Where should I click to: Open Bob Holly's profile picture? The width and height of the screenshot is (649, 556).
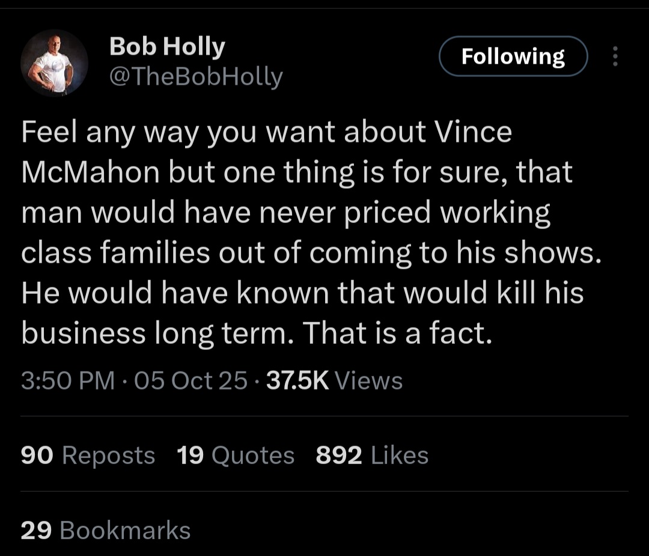54,64
